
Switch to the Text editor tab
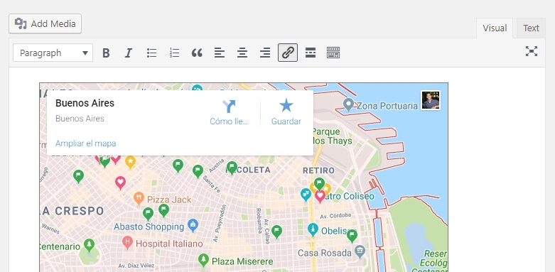click(531, 28)
